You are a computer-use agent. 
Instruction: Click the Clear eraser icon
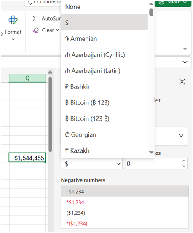coord(36,30)
